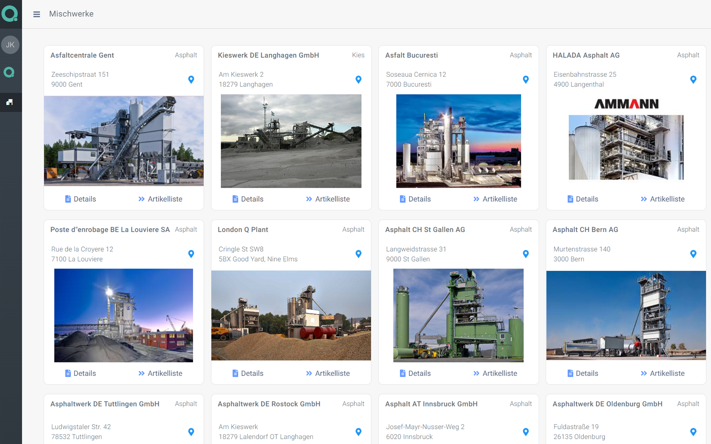This screenshot has height=444, width=711.
Task: Open Details for Asphalt CH Bern AG
Action: click(582, 373)
